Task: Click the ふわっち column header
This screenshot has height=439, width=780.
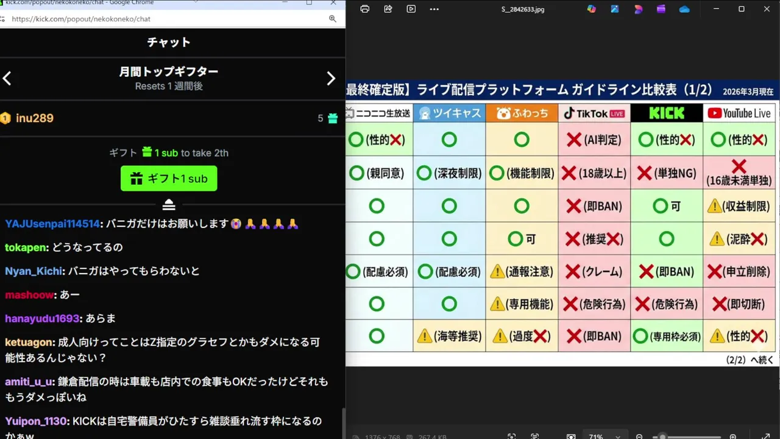Action: coord(522,113)
